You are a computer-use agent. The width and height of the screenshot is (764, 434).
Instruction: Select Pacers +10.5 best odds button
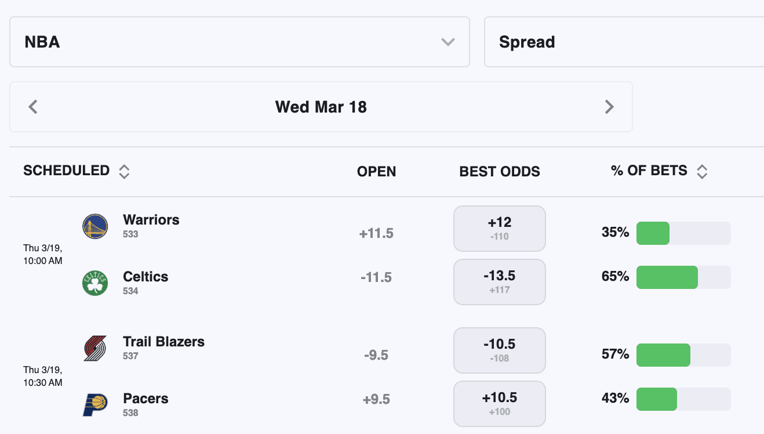(500, 404)
